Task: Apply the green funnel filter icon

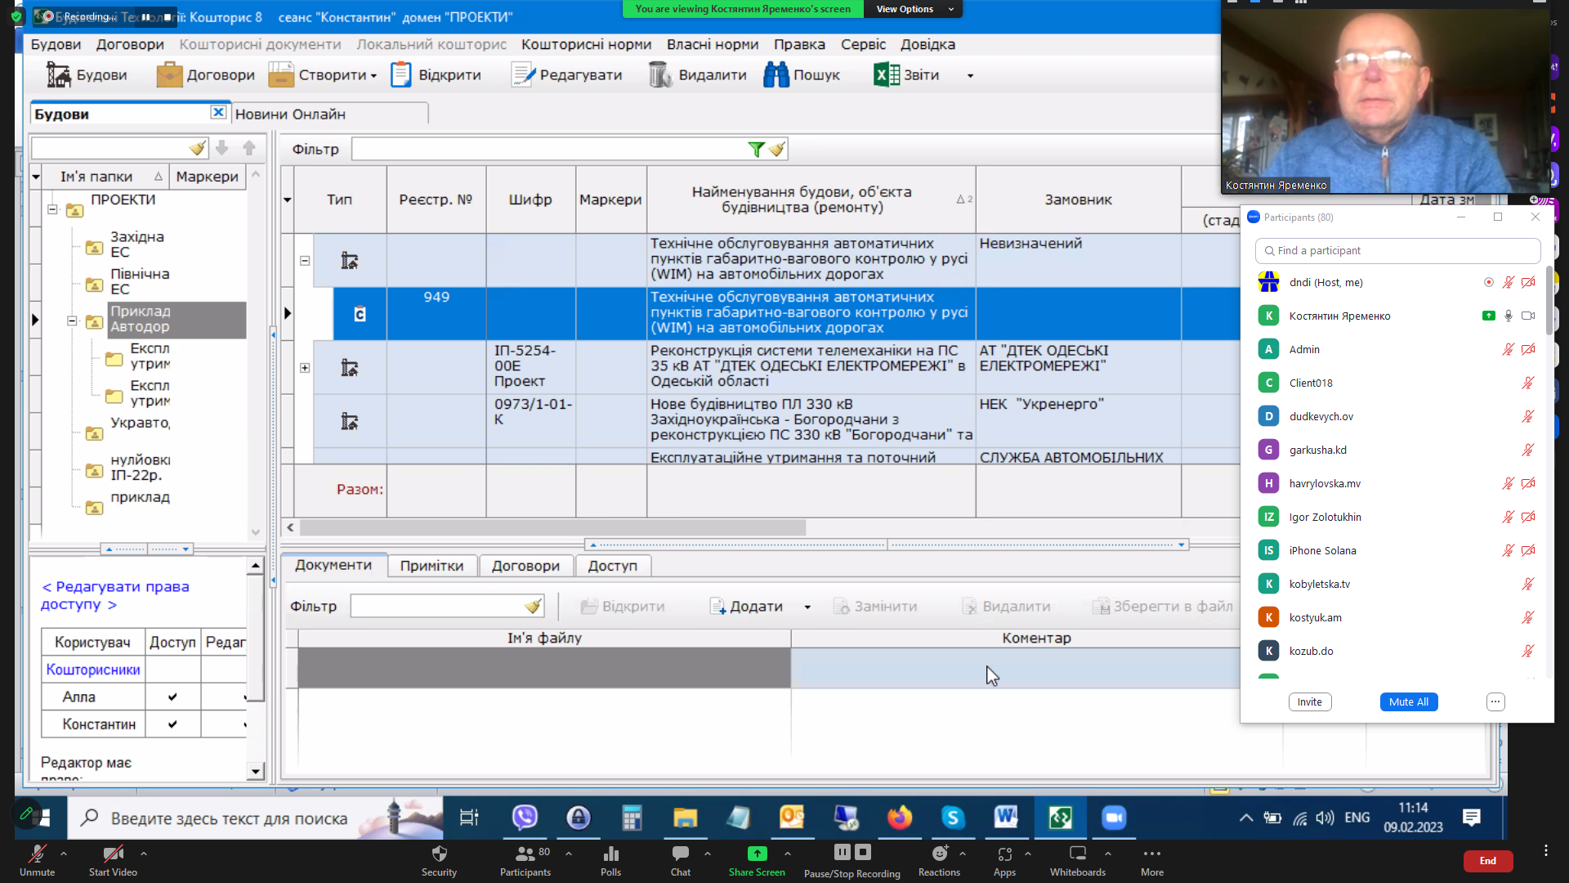Action: tap(756, 150)
